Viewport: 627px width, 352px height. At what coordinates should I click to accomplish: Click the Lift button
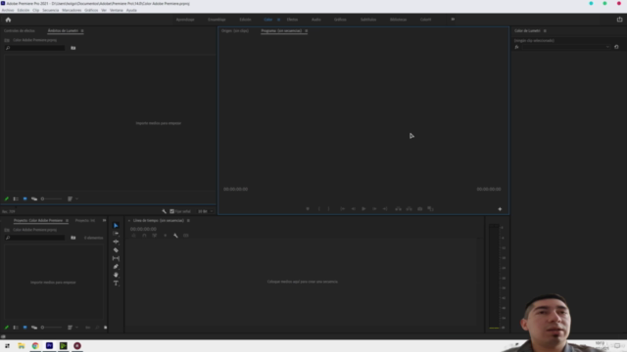[399, 208]
